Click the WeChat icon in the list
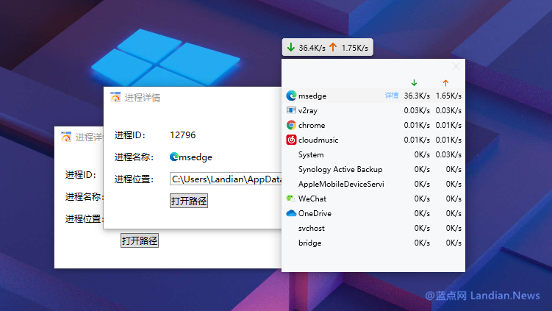Image resolution: width=552 pixels, height=311 pixels. tap(291, 199)
